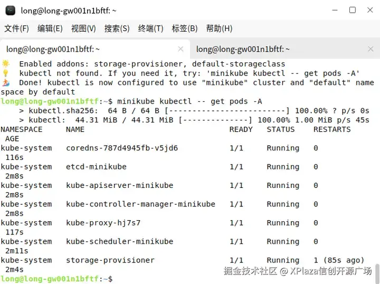Open the 终端(T) menu
380x284 pixels.
(x=150, y=29)
